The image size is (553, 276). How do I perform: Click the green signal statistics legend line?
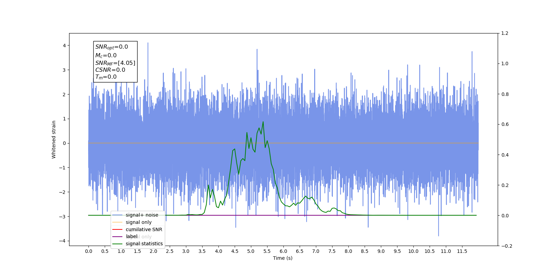118,244
